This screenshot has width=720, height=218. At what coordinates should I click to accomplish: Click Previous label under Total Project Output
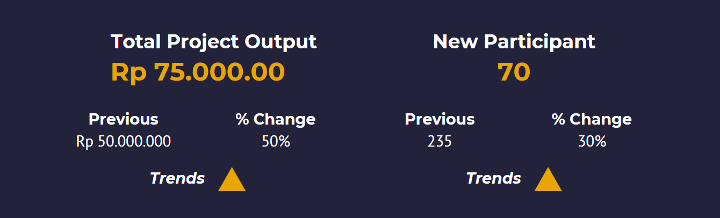pyautogui.click(x=124, y=119)
